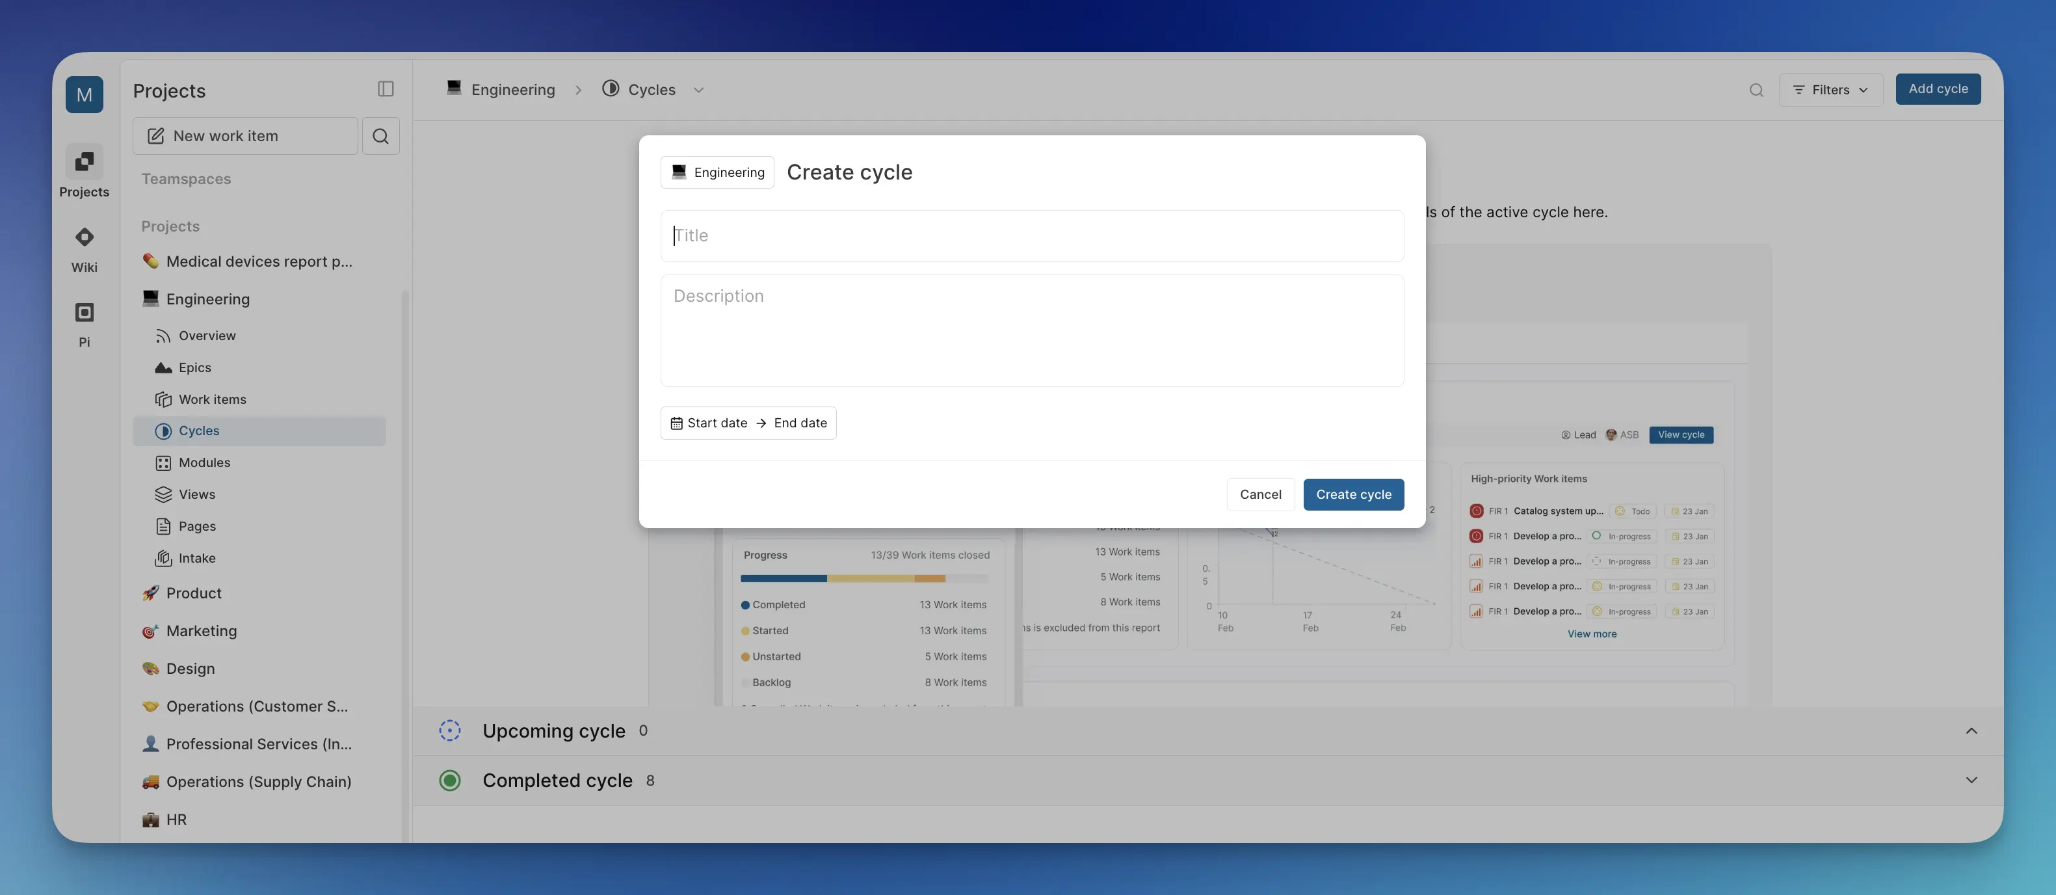Expand the Cycles breadcrumb chevron
2056x895 pixels.
point(698,89)
